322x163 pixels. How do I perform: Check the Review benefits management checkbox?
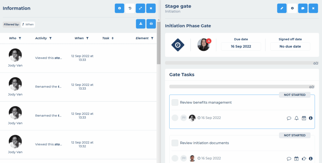pyautogui.click(x=175, y=102)
